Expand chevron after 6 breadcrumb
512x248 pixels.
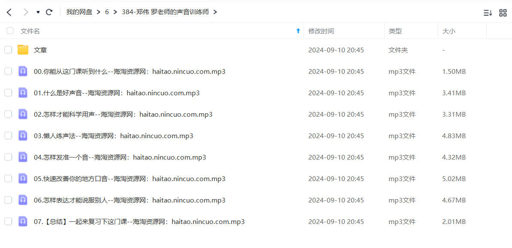[x=115, y=12]
